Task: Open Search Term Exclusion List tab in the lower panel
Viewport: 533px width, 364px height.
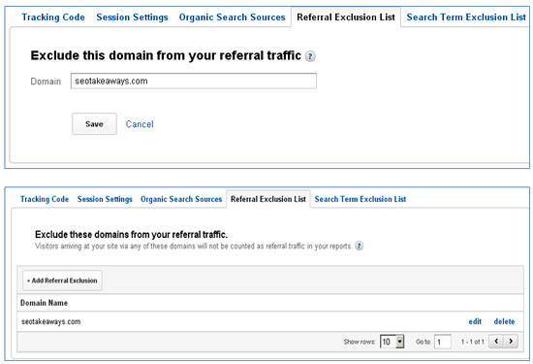Action: pyautogui.click(x=361, y=199)
